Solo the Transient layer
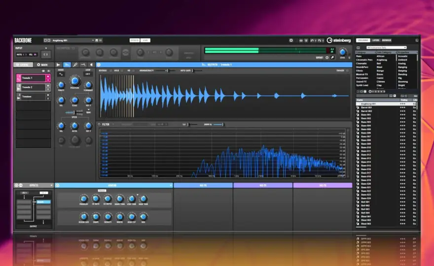Image resolution: width=434 pixels, height=266 pixels. click(x=48, y=99)
